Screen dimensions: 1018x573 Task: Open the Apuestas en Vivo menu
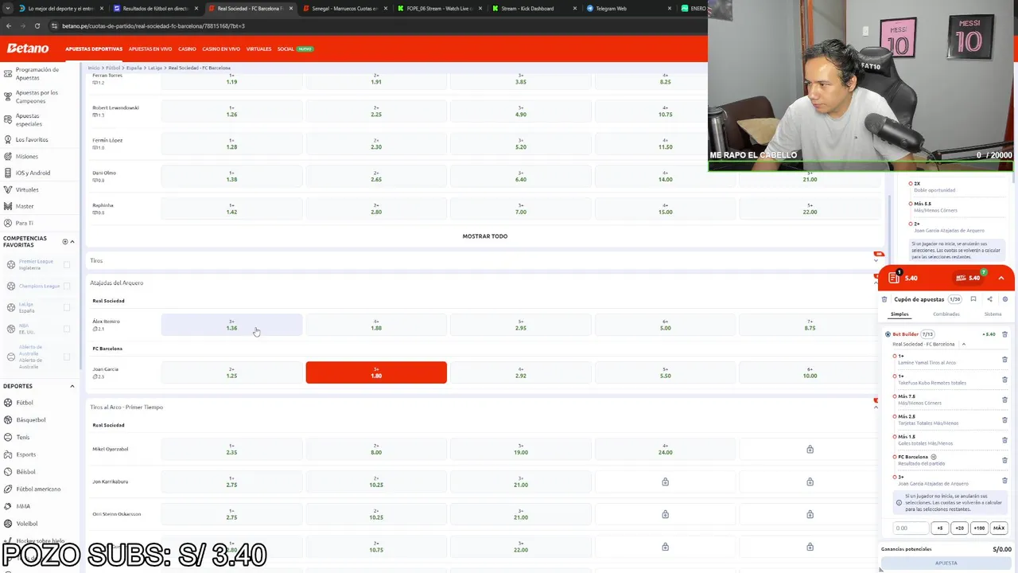click(x=150, y=49)
